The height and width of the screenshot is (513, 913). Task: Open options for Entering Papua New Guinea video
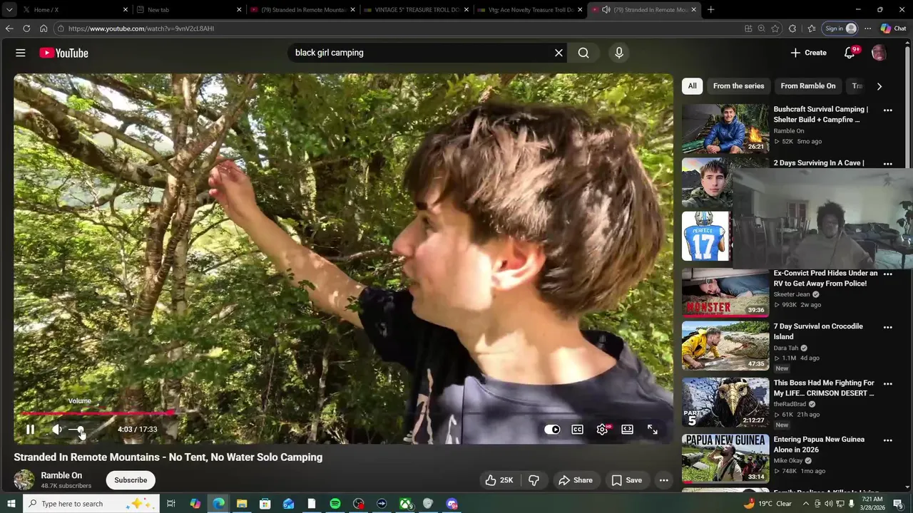tap(887, 441)
